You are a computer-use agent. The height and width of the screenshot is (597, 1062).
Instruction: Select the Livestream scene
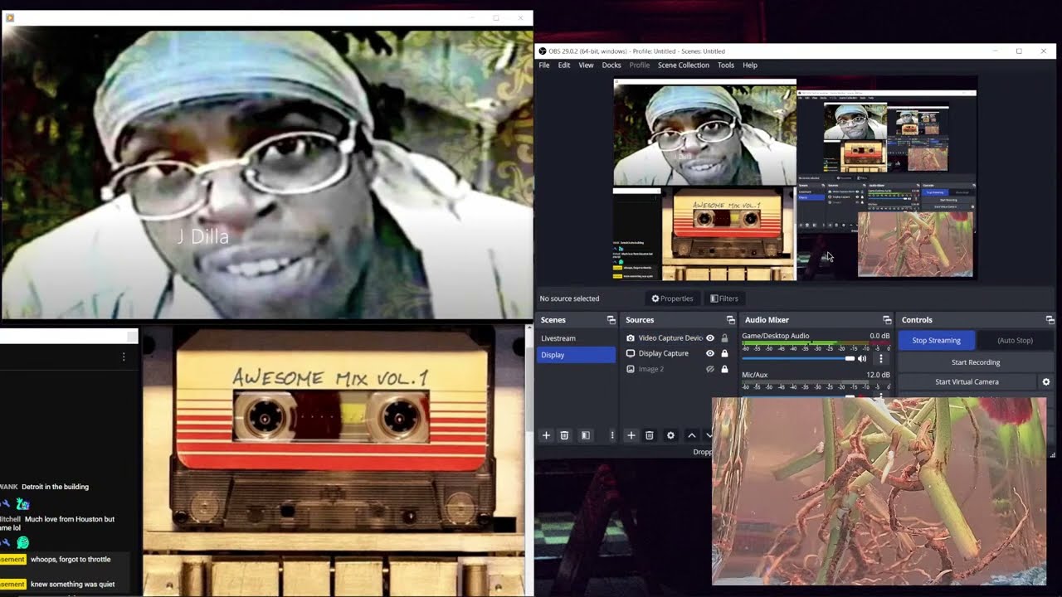point(576,338)
